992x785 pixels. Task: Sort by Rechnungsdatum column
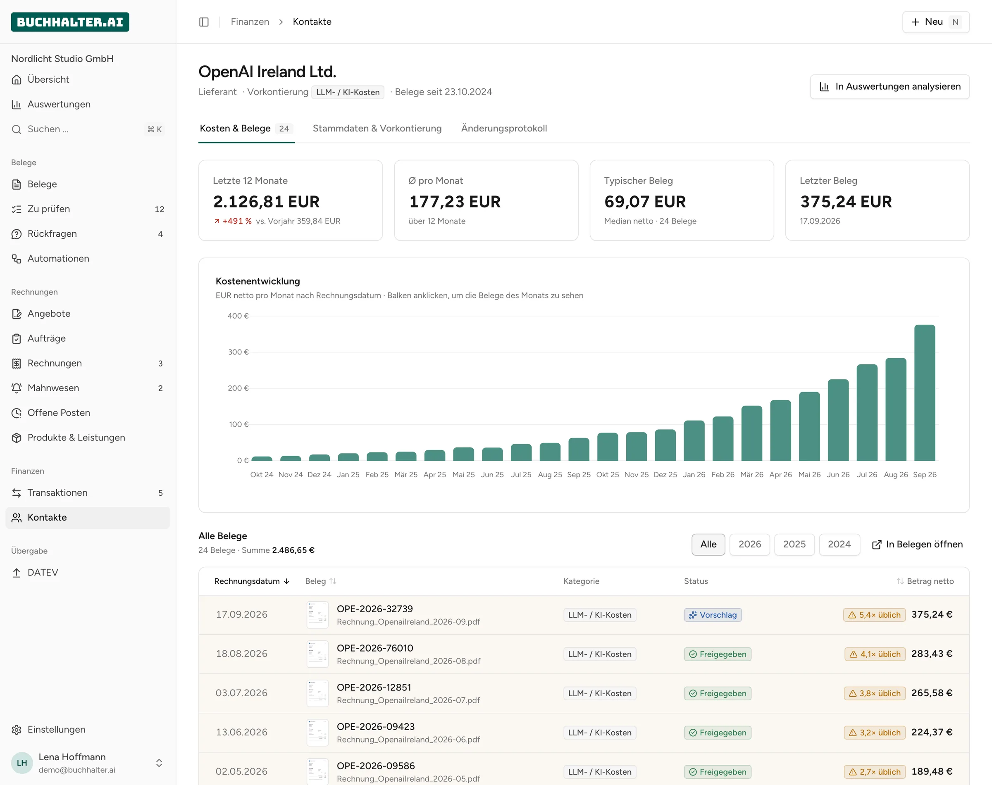[x=252, y=581]
